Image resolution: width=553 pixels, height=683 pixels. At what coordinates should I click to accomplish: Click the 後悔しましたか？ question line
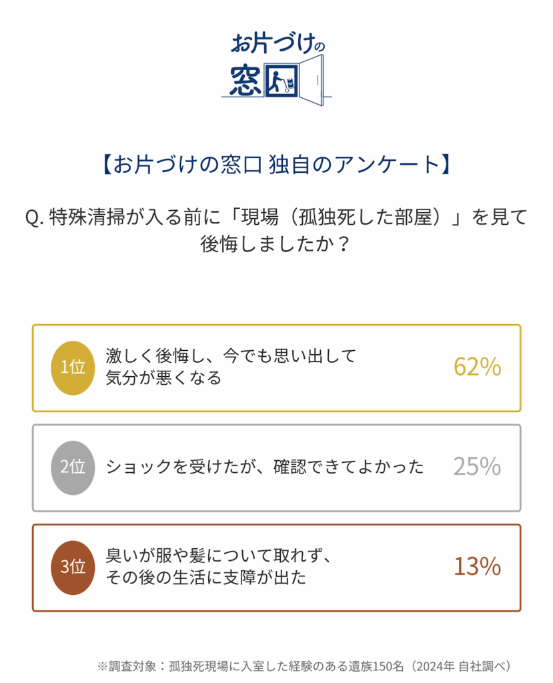[276, 244]
